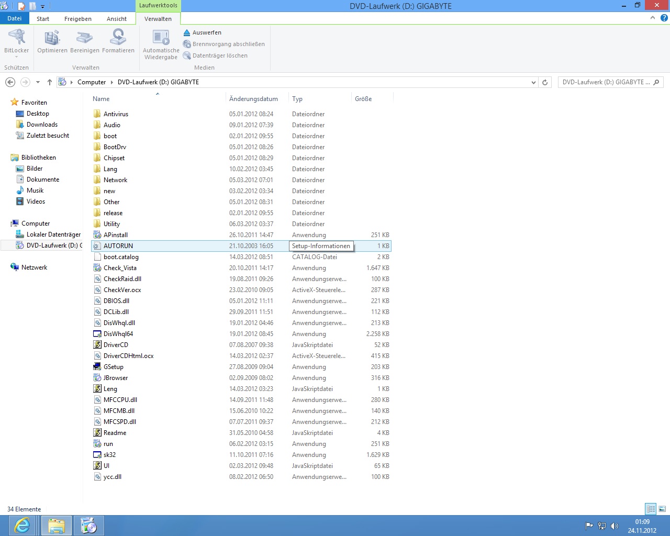Switch to the Start ribbon tab

point(43,19)
